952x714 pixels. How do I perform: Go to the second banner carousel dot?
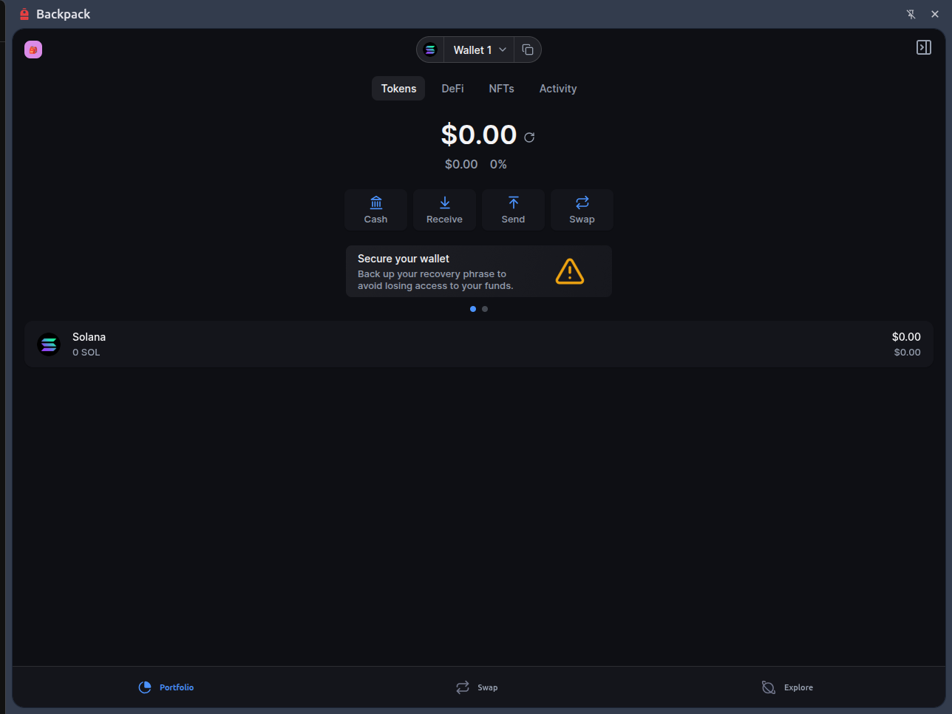pos(485,309)
